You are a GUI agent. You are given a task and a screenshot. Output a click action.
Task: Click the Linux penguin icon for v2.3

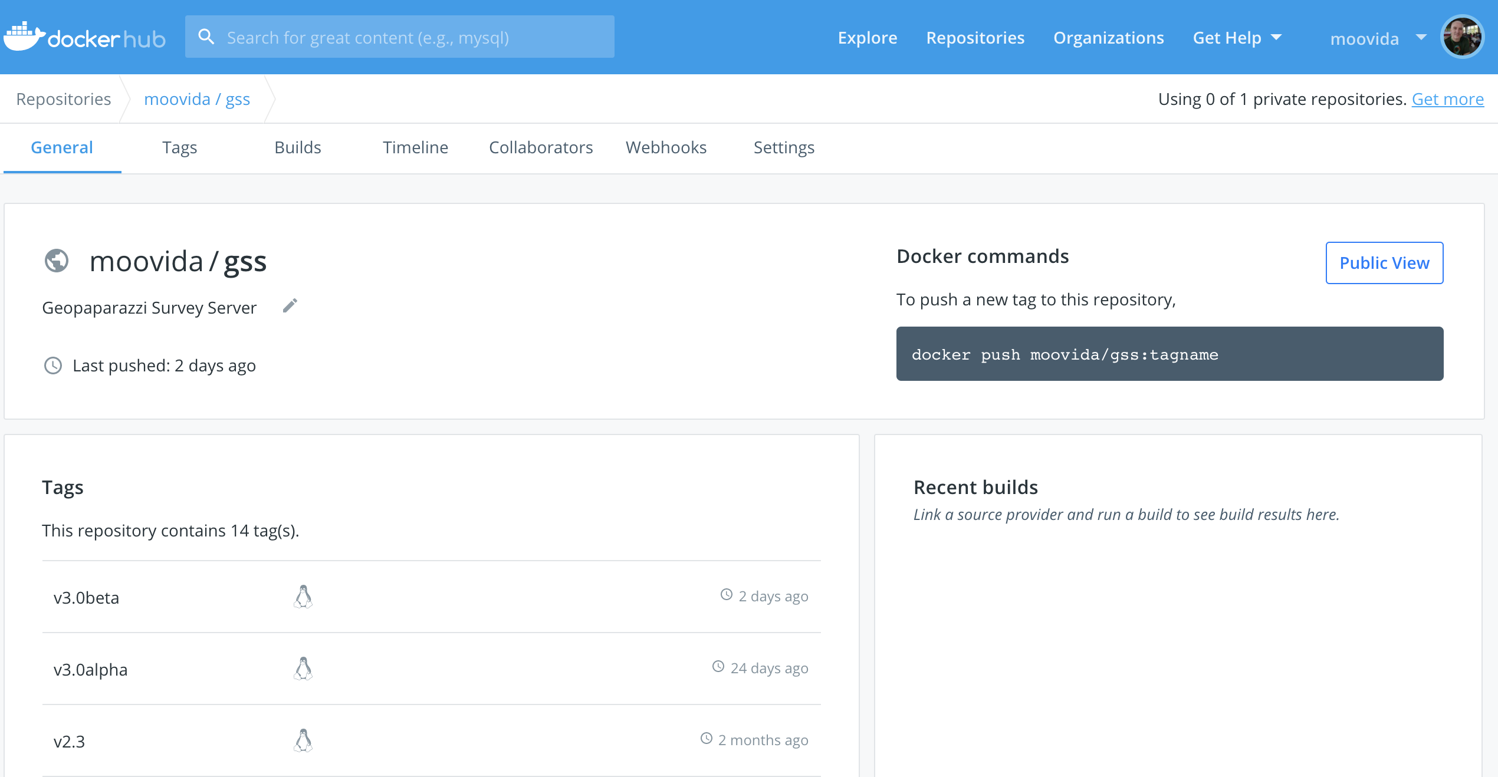(x=303, y=740)
